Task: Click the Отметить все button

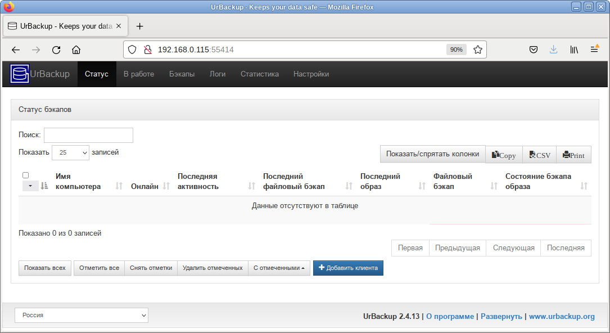Action: [99, 268]
